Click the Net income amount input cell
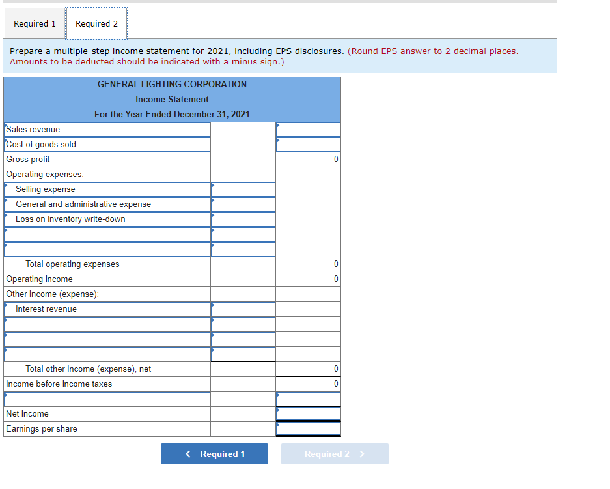Image resolution: width=610 pixels, height=489 pixels. [308, 413]
